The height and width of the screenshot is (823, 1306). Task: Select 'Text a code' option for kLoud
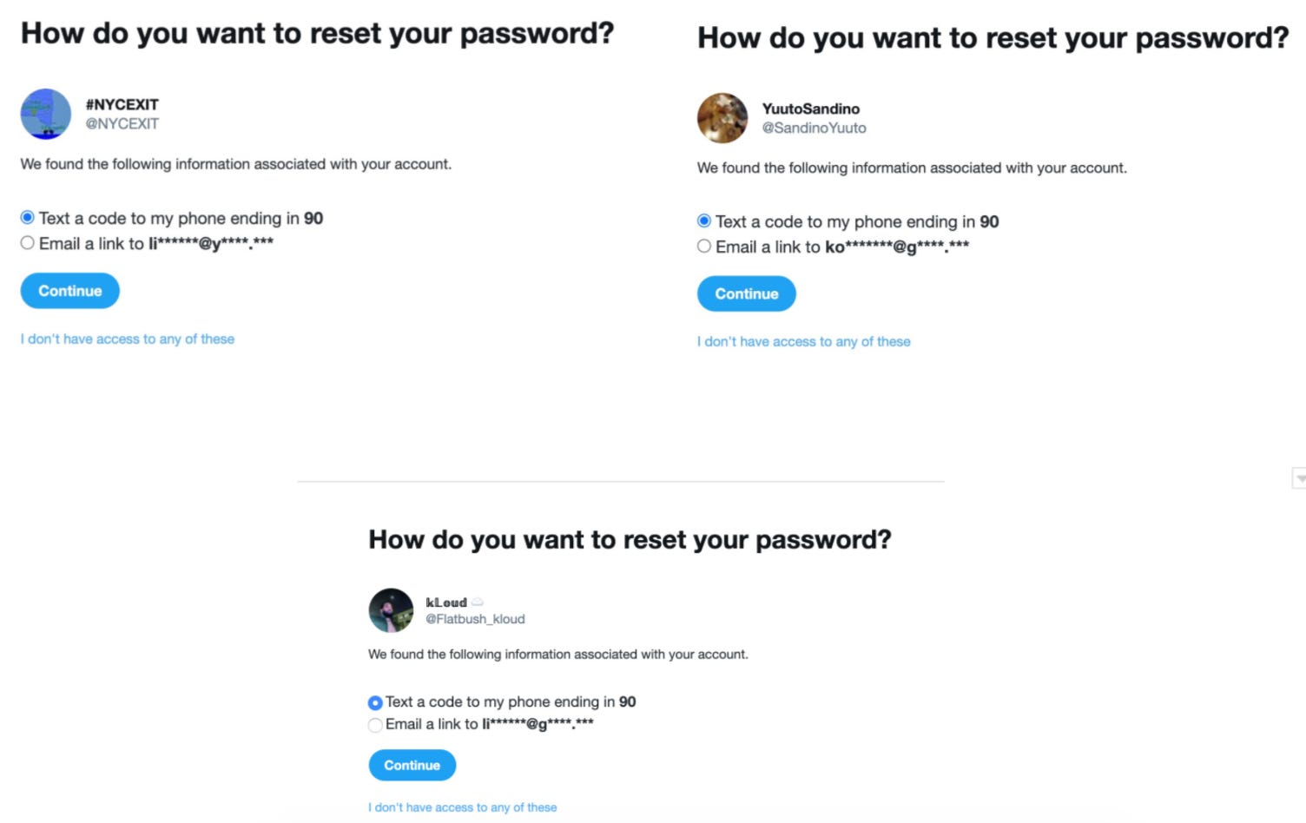(x=374, y=701)
